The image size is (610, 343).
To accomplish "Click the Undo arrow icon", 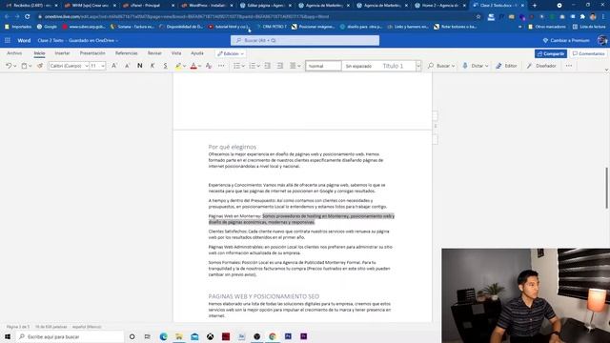I will (9, 66).
